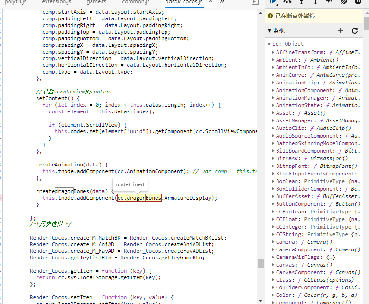Expand the CanvasComponent property
The width and height of the screenshot is (369, 304).
[x=273, y=272]
